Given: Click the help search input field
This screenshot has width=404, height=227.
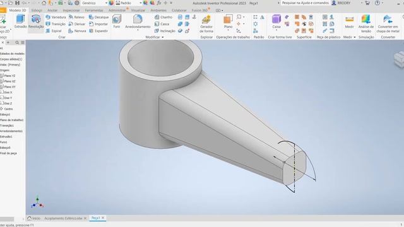Looking at the screenshot, I should pyautogui.click(x=305, y=3).
